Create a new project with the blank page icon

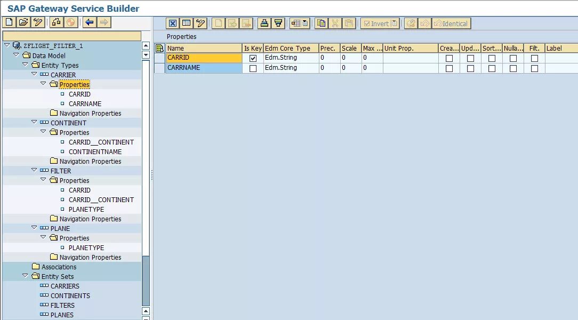point(9,22)
